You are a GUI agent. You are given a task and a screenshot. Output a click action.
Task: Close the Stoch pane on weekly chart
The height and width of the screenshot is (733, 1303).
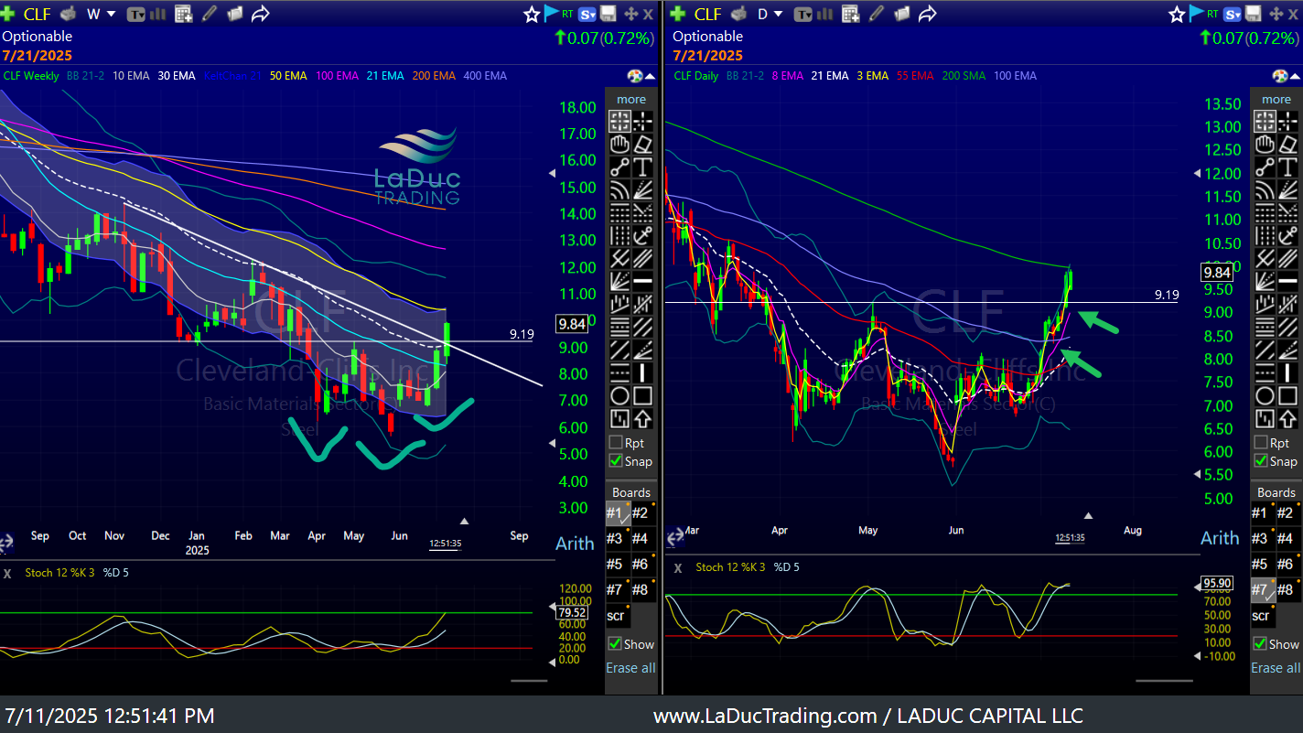tap(7, 573)
